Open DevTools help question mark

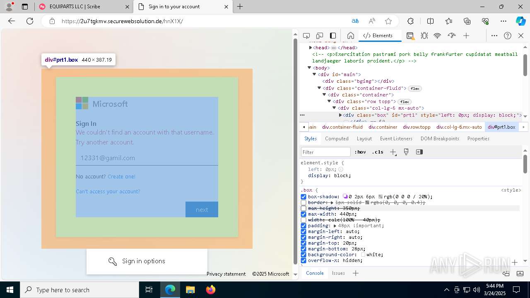point(508,36)
